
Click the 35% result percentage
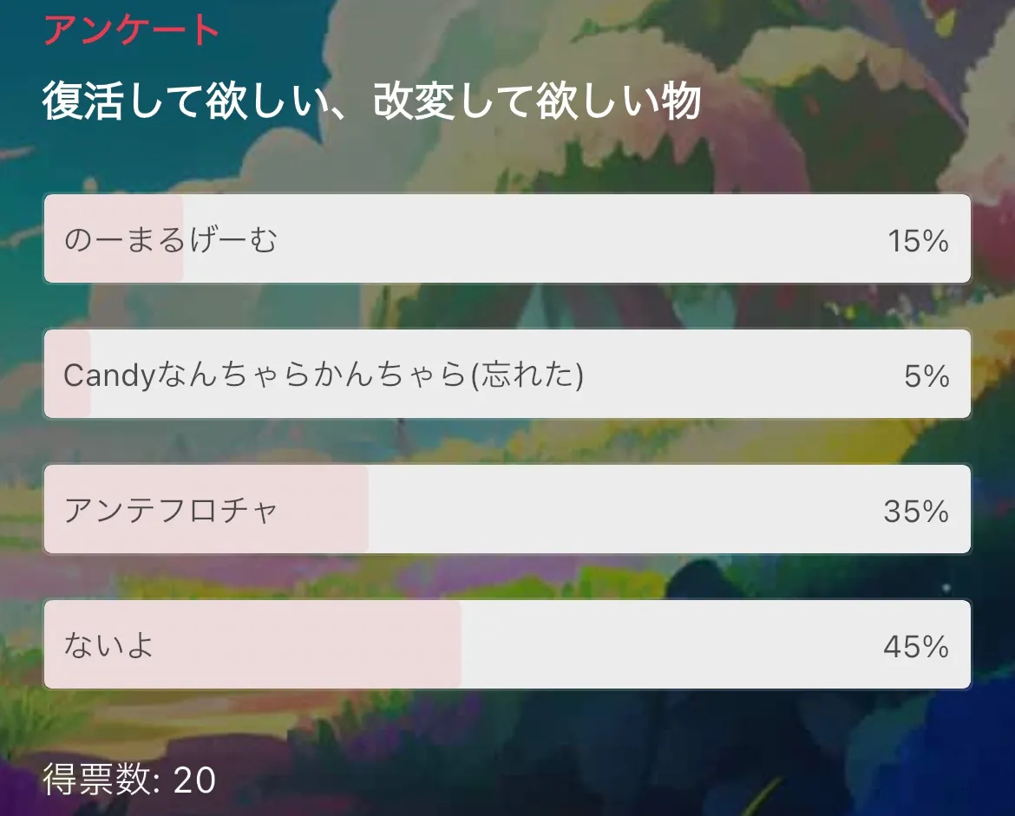(x=916, y=512)
